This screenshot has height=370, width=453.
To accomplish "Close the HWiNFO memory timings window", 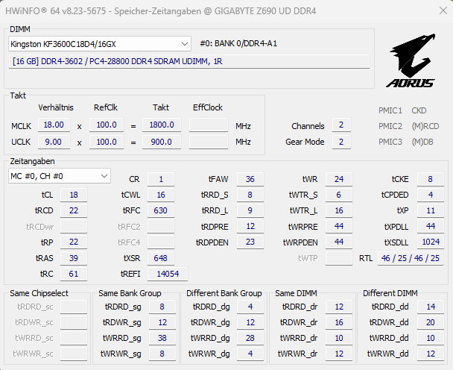I will (x=443, y=11).
